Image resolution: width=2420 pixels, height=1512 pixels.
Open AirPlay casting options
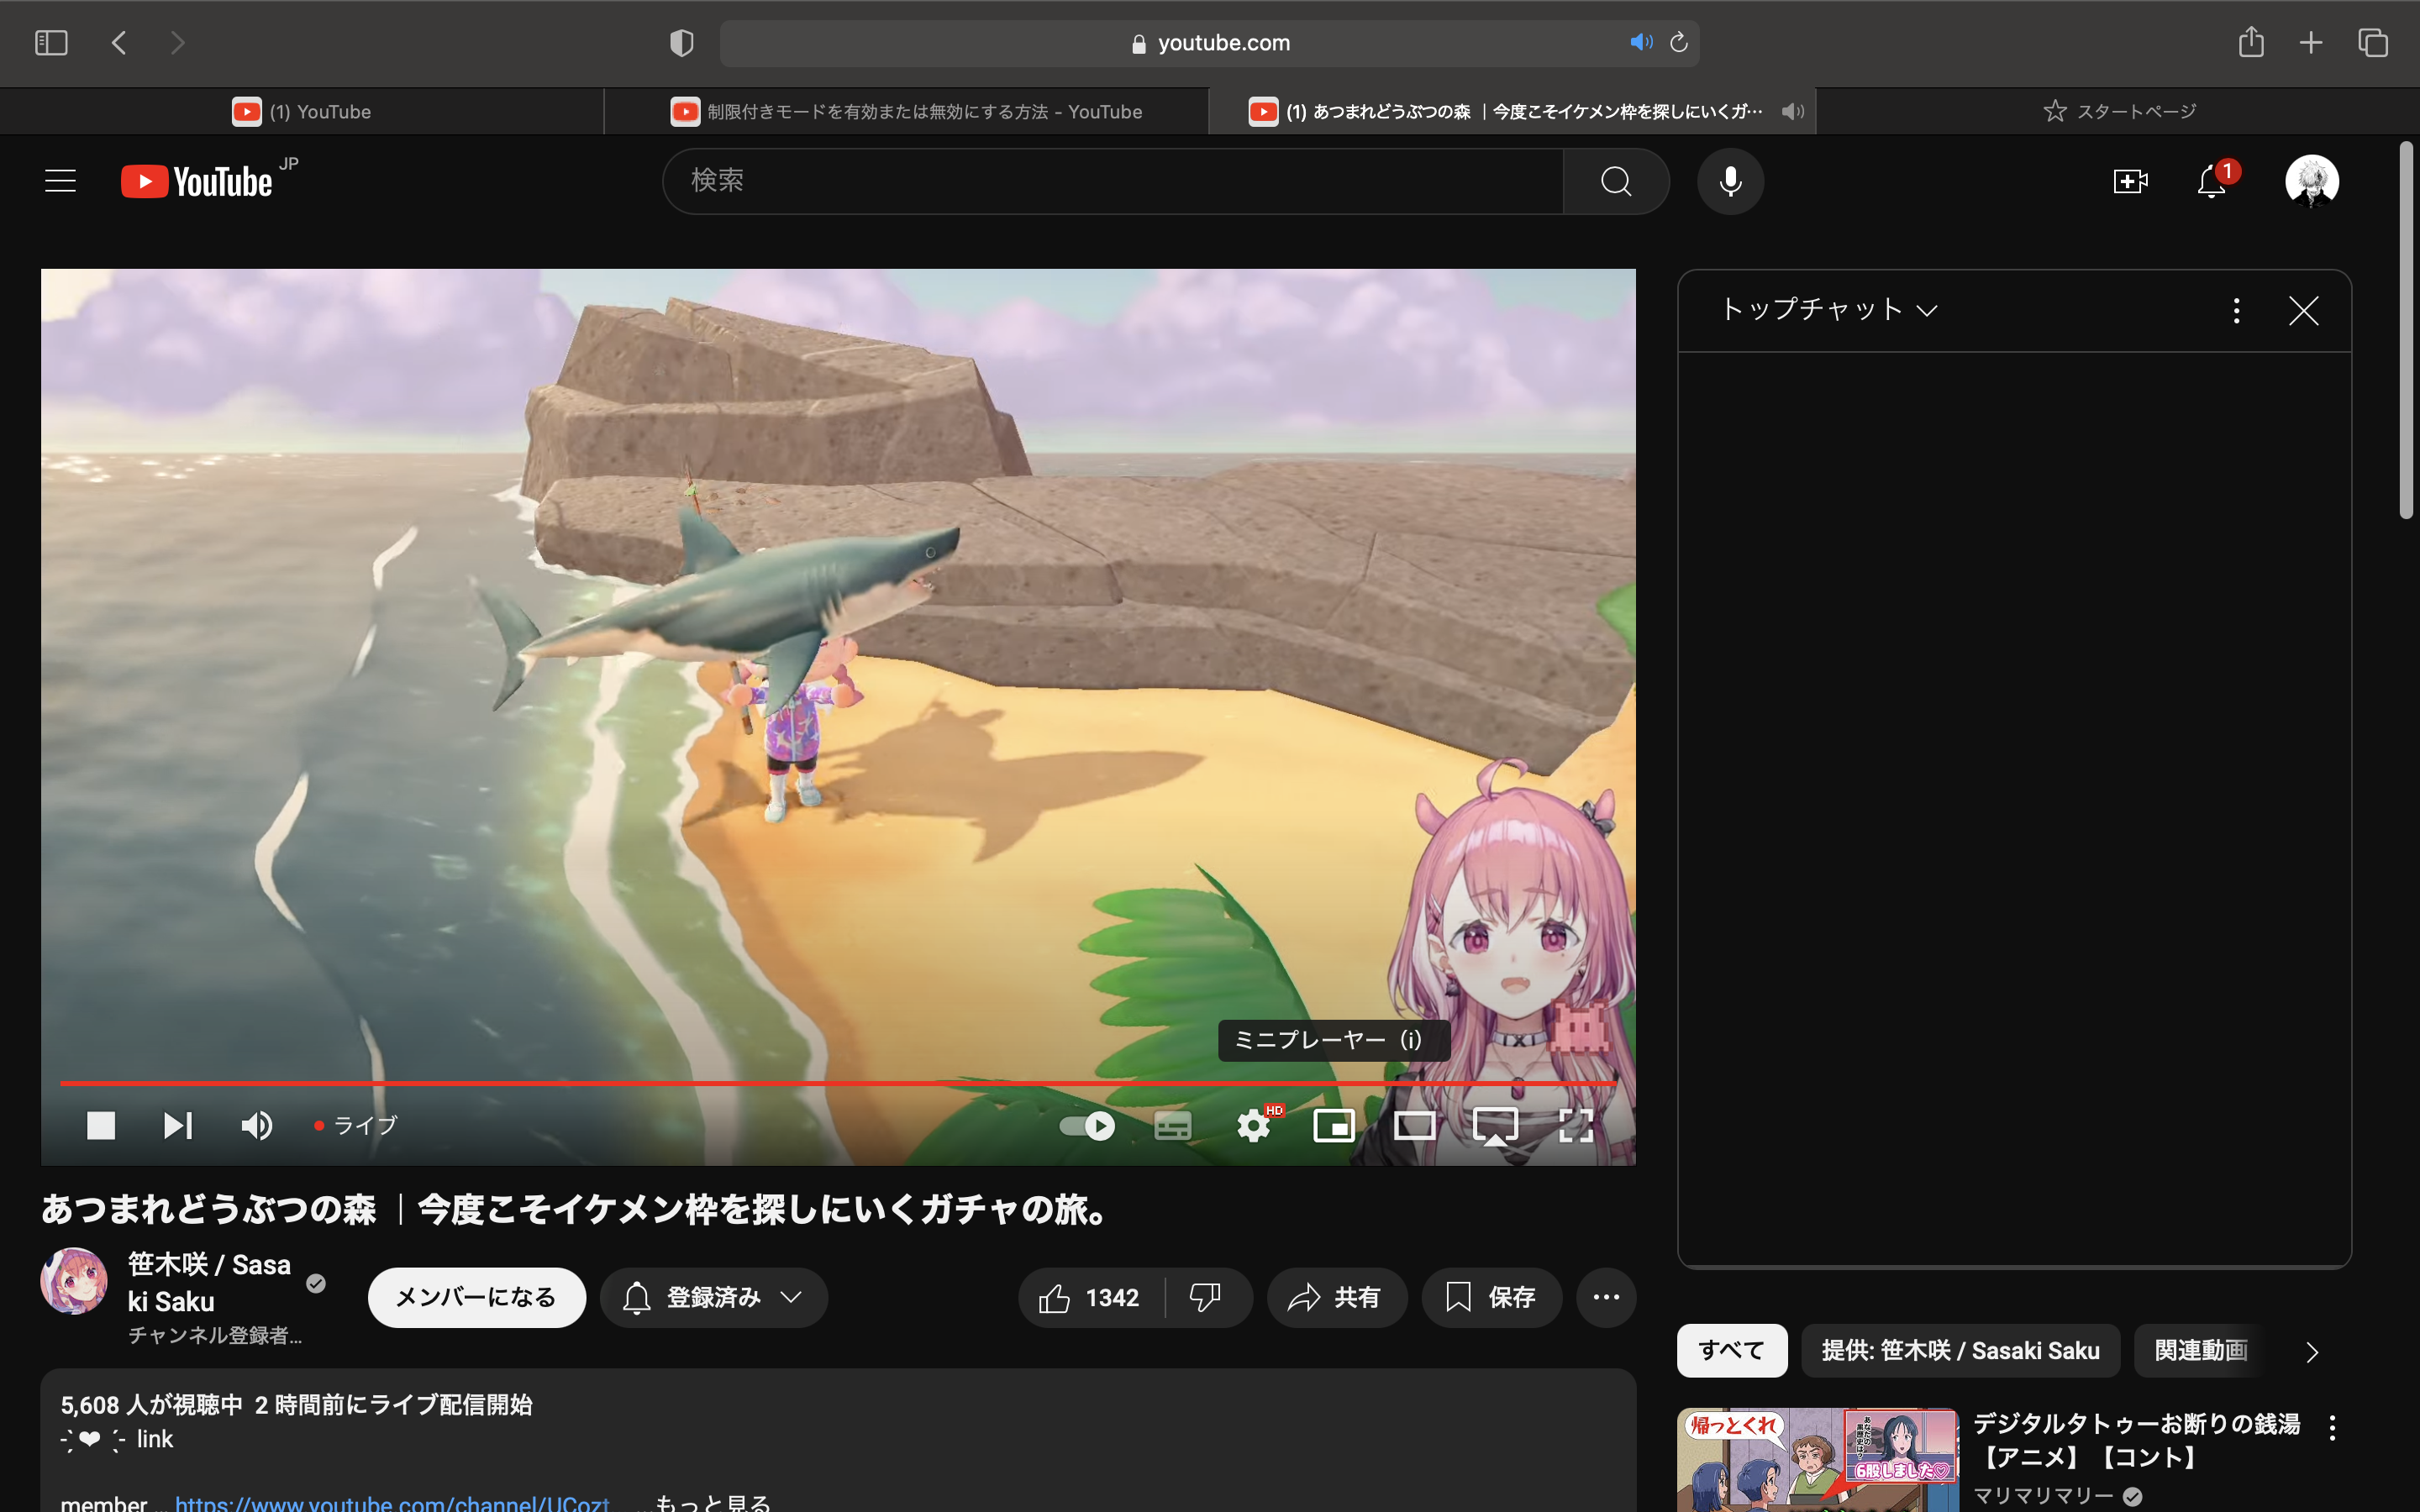(x=1495, y=1126)
